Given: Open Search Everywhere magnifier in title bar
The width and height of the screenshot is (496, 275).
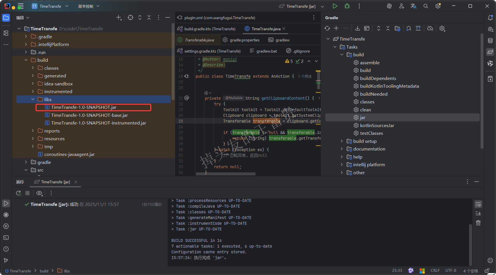Looking at the screenshot, I should pyautogui.click(x=426, y=6).
